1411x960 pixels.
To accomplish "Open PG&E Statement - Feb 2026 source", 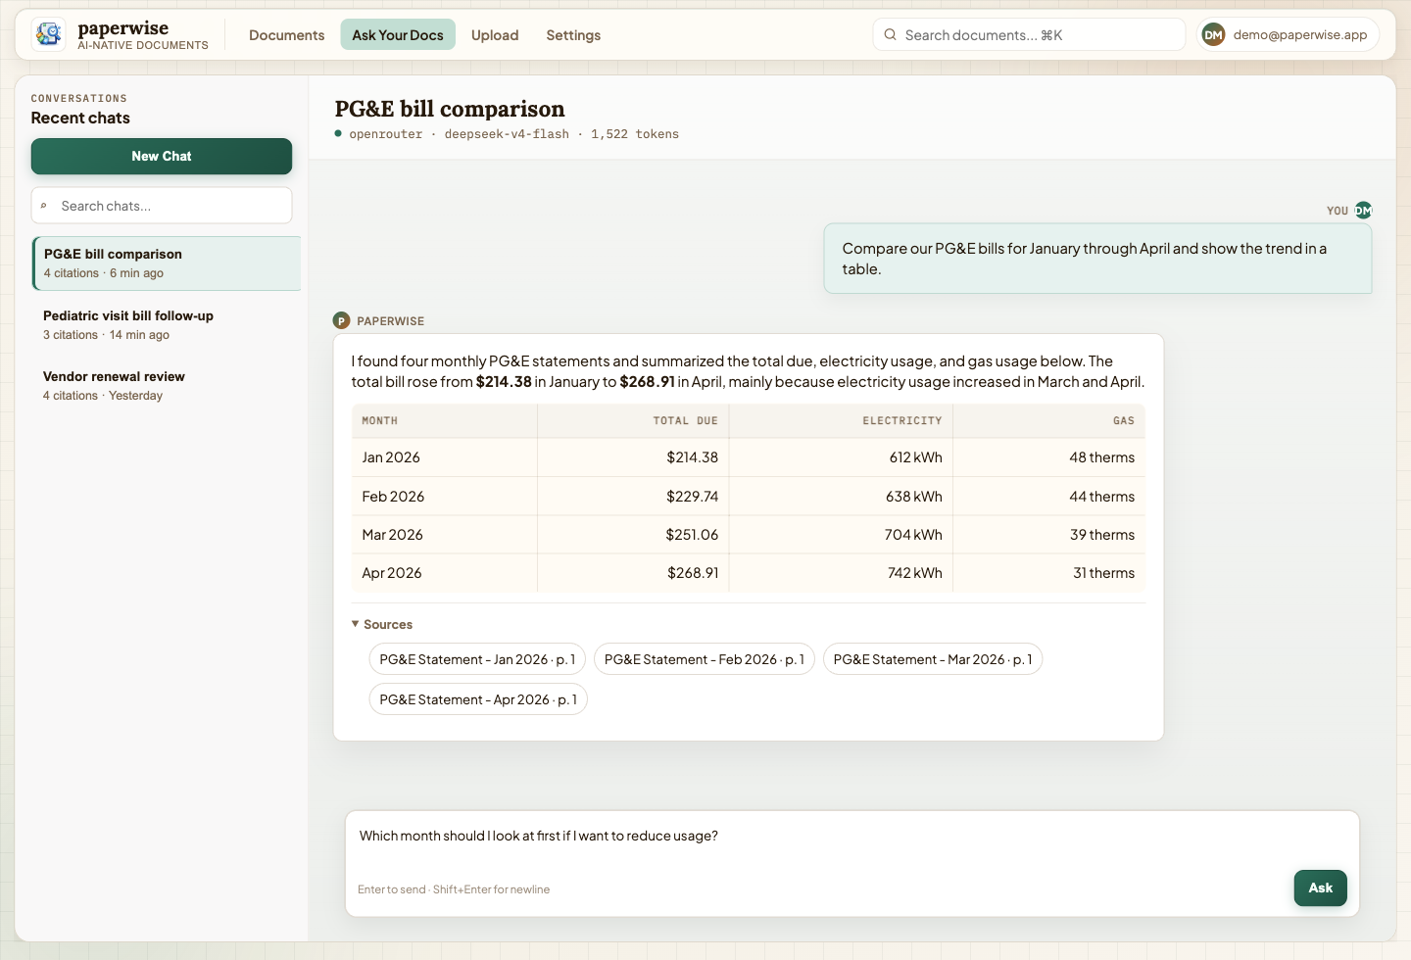I will pyautogui.click(x=705, y=659).
